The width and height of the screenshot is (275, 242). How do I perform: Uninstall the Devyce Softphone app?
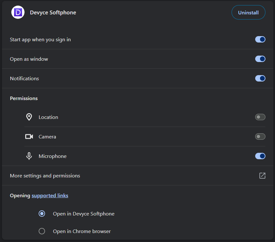tap(248, 12)
